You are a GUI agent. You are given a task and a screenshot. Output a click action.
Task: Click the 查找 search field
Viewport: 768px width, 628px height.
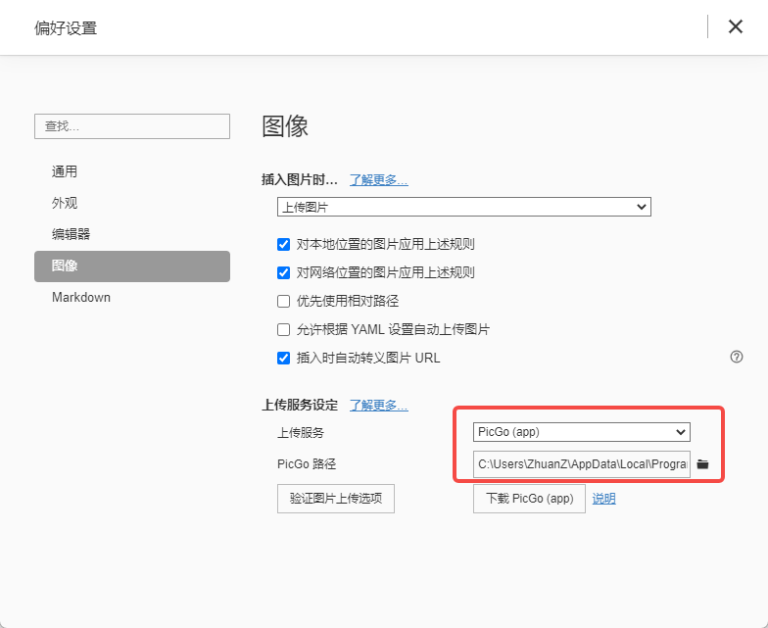(132, 126)
